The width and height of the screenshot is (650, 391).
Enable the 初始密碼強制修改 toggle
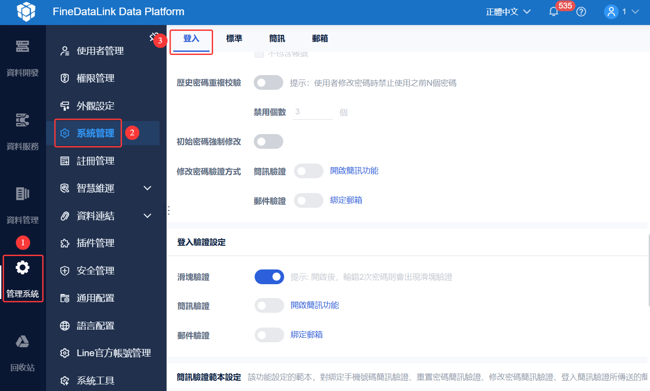pyautogui.click(x=268, y=141)
